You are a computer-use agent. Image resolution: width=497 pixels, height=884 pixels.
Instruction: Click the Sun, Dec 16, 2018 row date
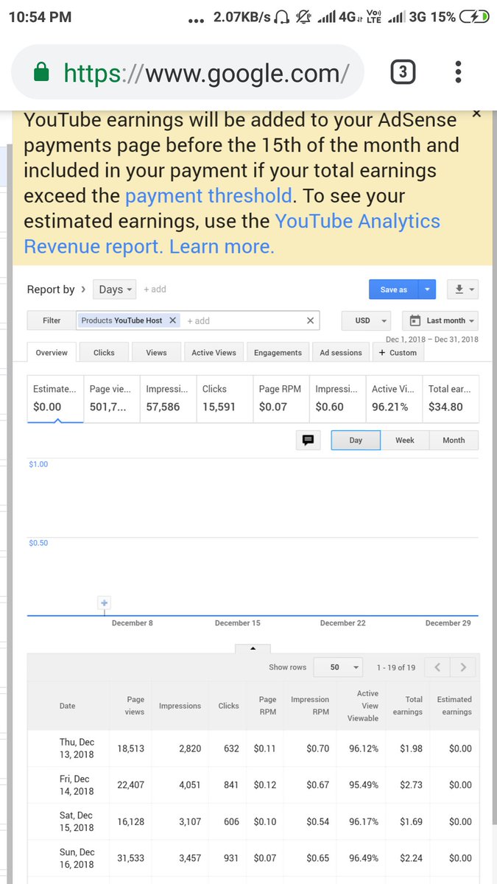click(x=77, y=858)
